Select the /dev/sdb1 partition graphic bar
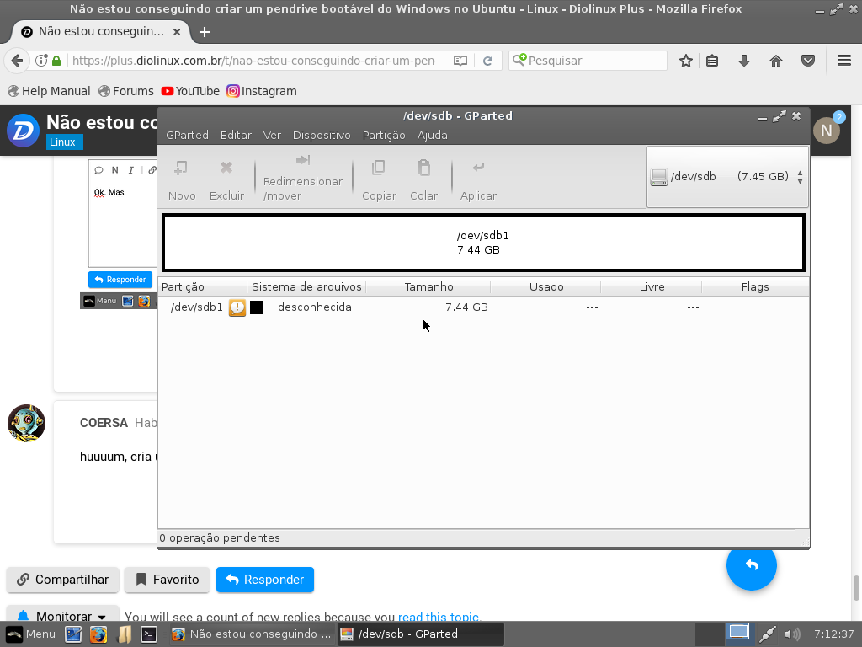 [x=483, y=243]
